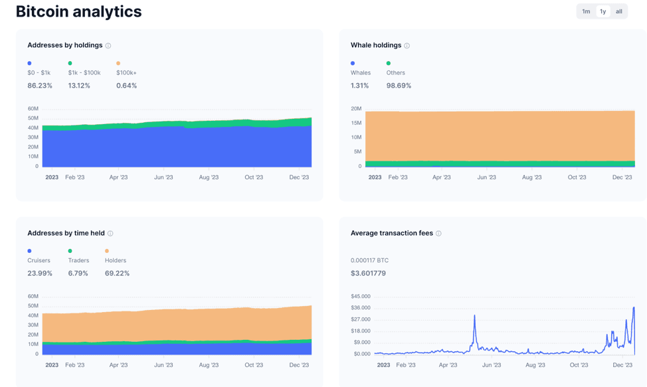Open info icon beside Addresses by holdings

coord(108,46)
